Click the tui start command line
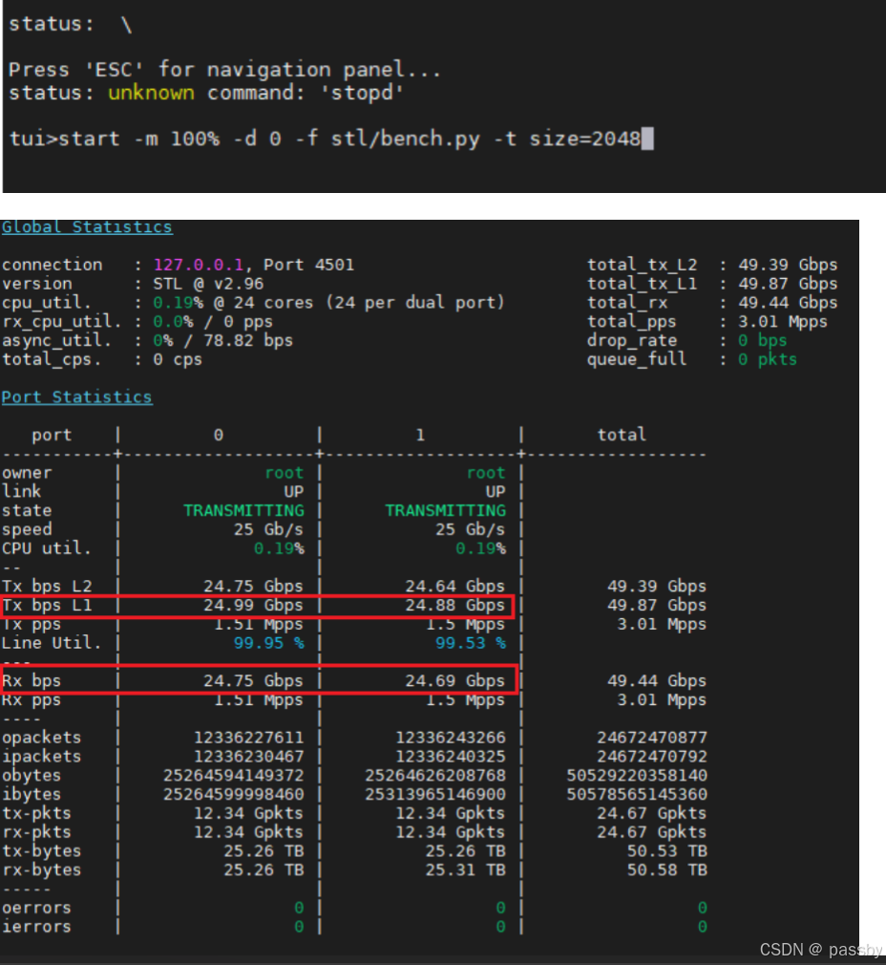The height and width of the screenshot is (965, 886). [x=330, y=139]
